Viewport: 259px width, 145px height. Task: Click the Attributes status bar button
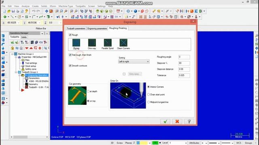[194, 143]
